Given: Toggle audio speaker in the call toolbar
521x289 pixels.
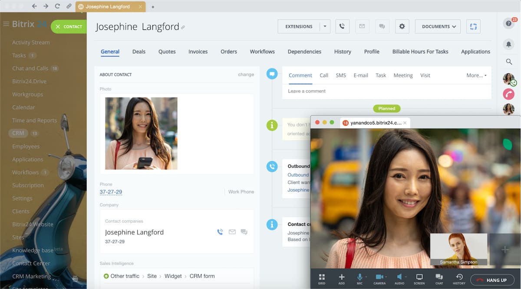Looking at the screenshot, I should 399,277.
